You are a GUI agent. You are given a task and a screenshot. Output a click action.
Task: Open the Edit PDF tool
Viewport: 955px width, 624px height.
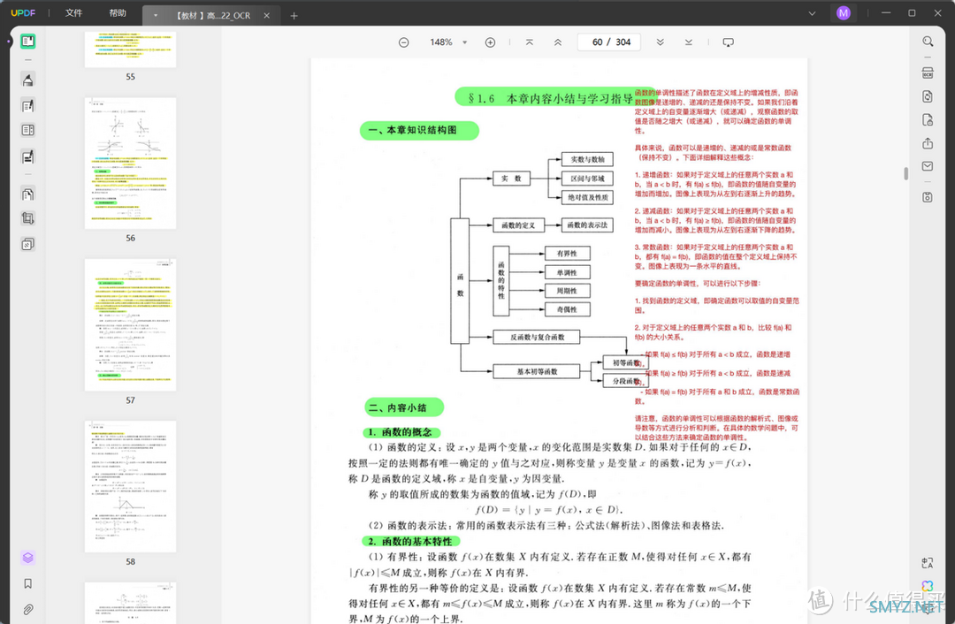[x=27, y=105]
